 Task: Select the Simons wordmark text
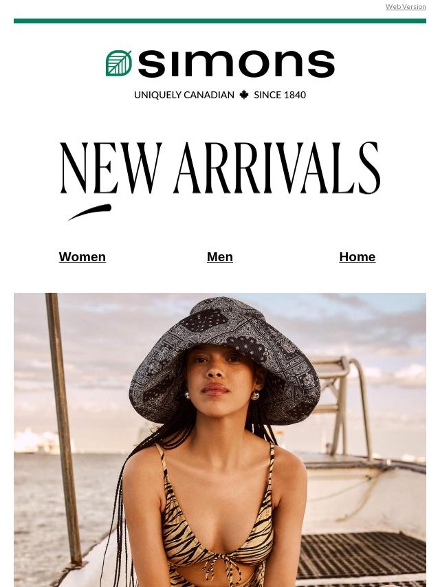[236, 64]
